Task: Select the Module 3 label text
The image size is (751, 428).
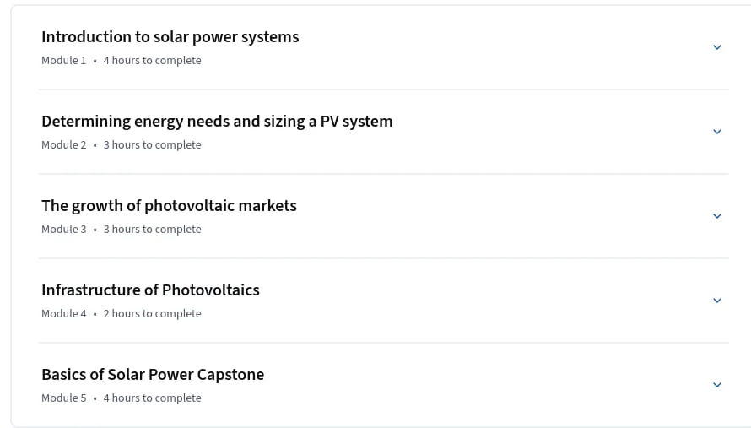Action: 63,229
